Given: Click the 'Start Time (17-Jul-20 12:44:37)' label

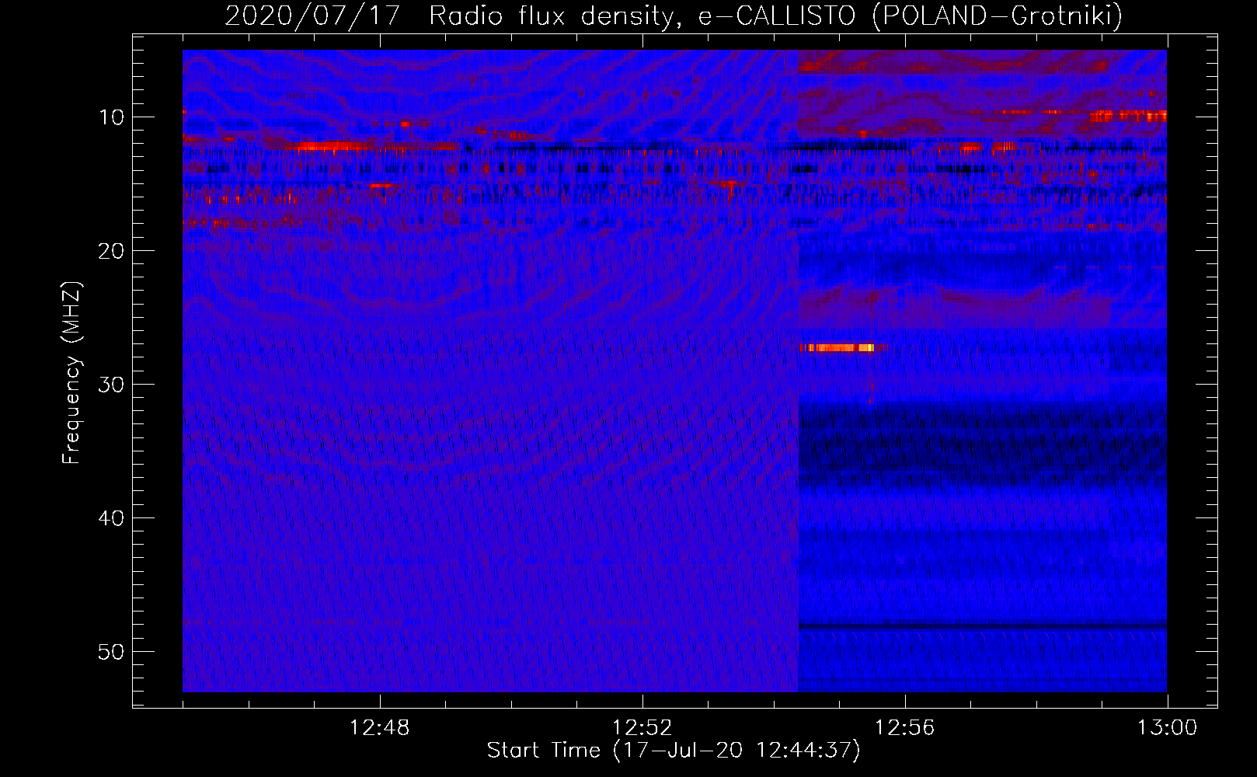Looking at the screenshot, I should (x=674, y=751).
